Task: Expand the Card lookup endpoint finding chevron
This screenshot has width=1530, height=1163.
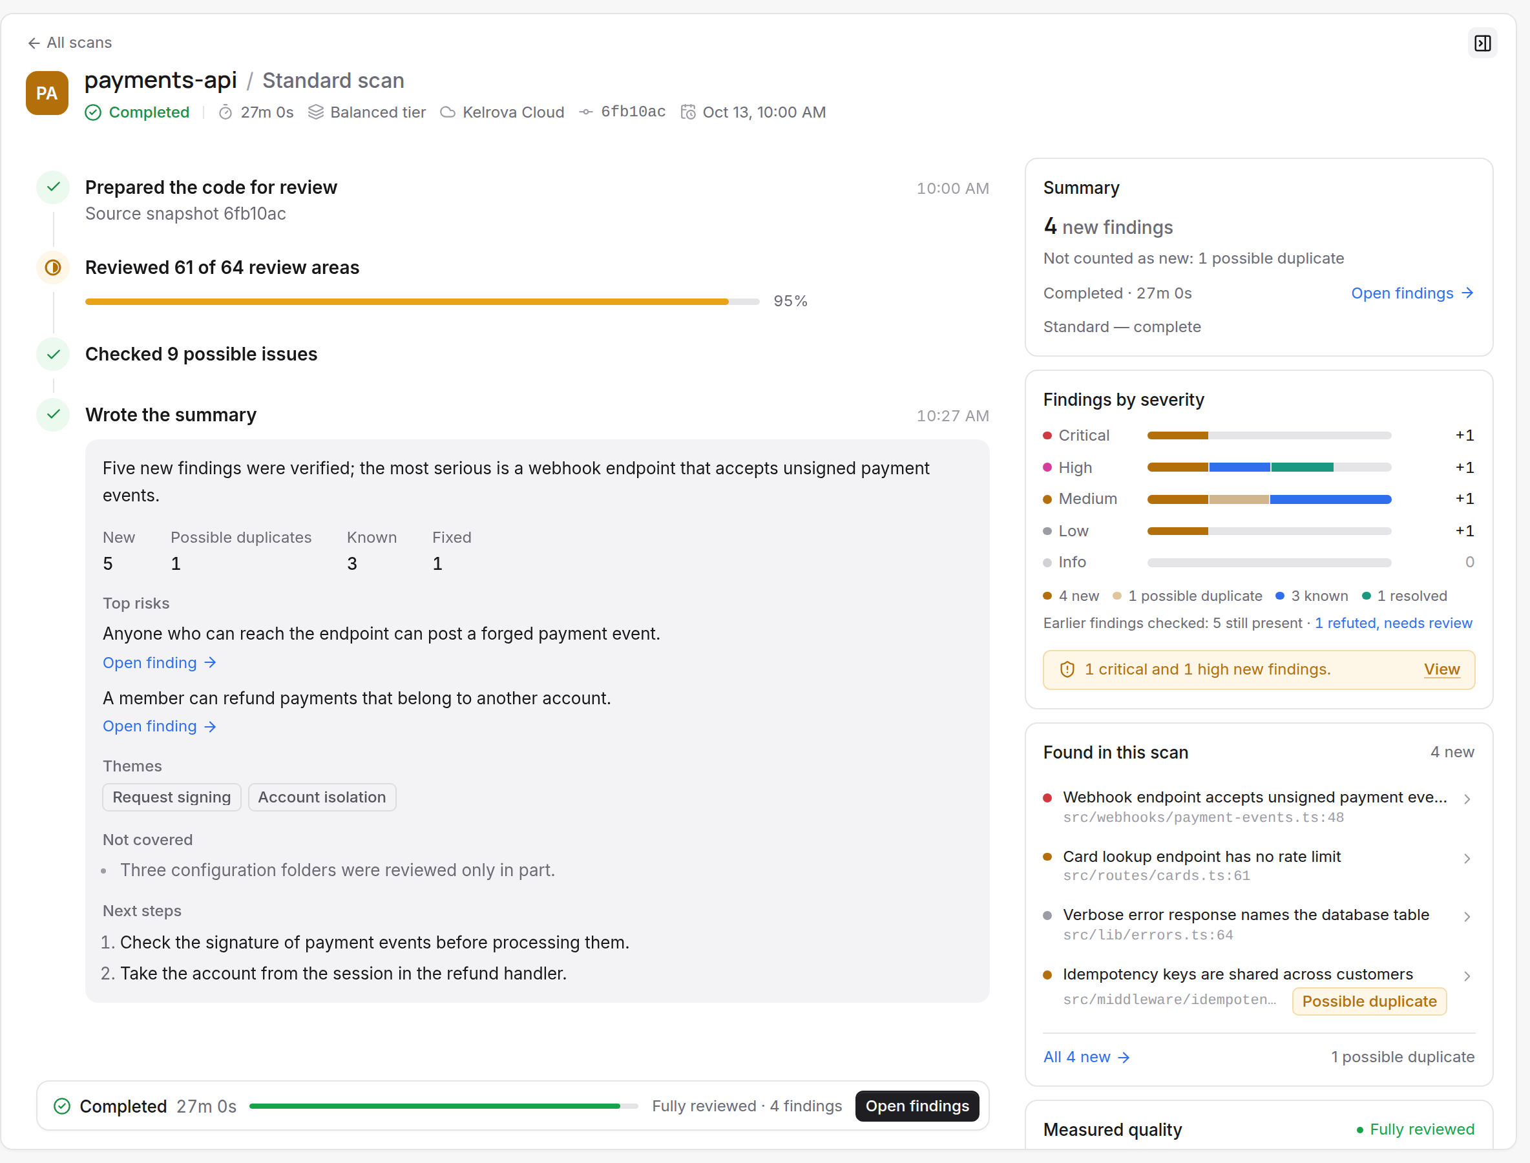Action: pyautogui.click(x=1467, y=859)
